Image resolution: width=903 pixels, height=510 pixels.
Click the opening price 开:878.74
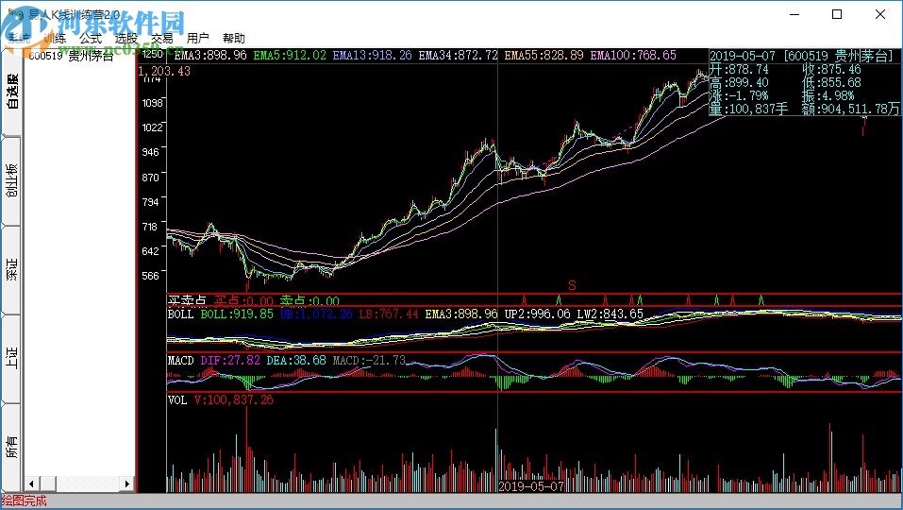pos(739,69)
